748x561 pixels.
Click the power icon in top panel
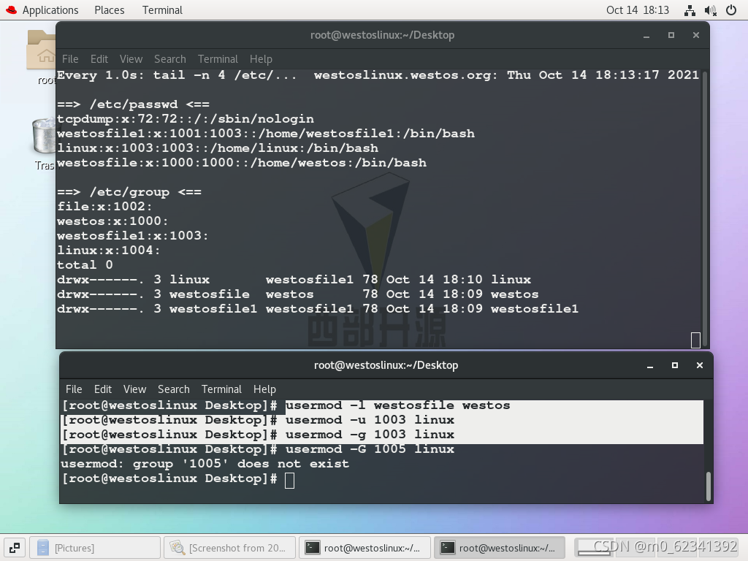[731, 9]
